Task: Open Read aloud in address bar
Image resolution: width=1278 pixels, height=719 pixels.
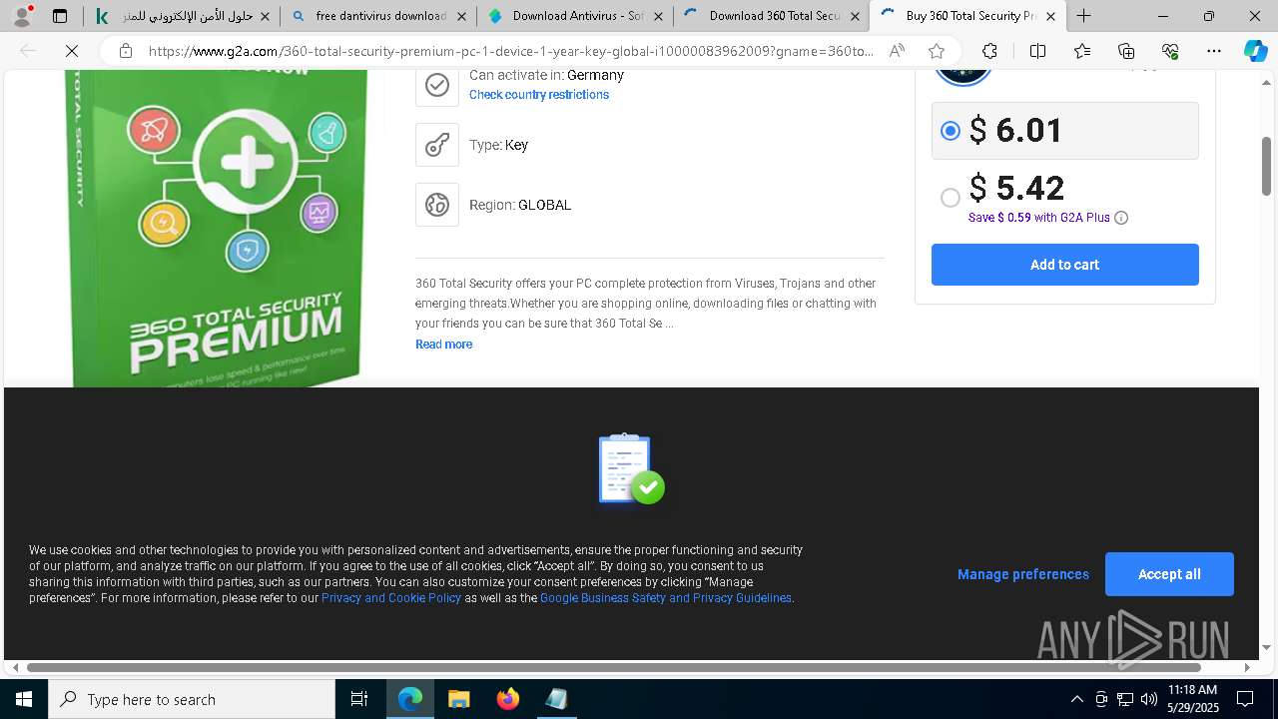Action: pos(897,51)
